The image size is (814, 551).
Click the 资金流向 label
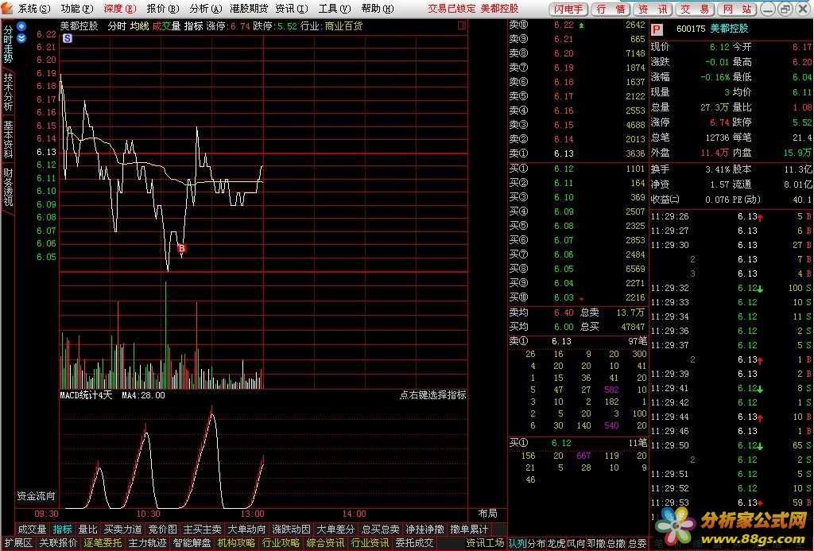click(36, 496)
